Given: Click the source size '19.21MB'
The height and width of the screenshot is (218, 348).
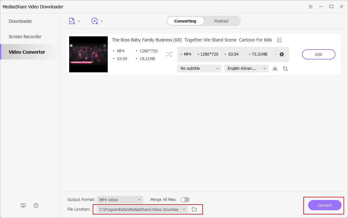Looking at the screenshot, I should click(x=147, y=59).
